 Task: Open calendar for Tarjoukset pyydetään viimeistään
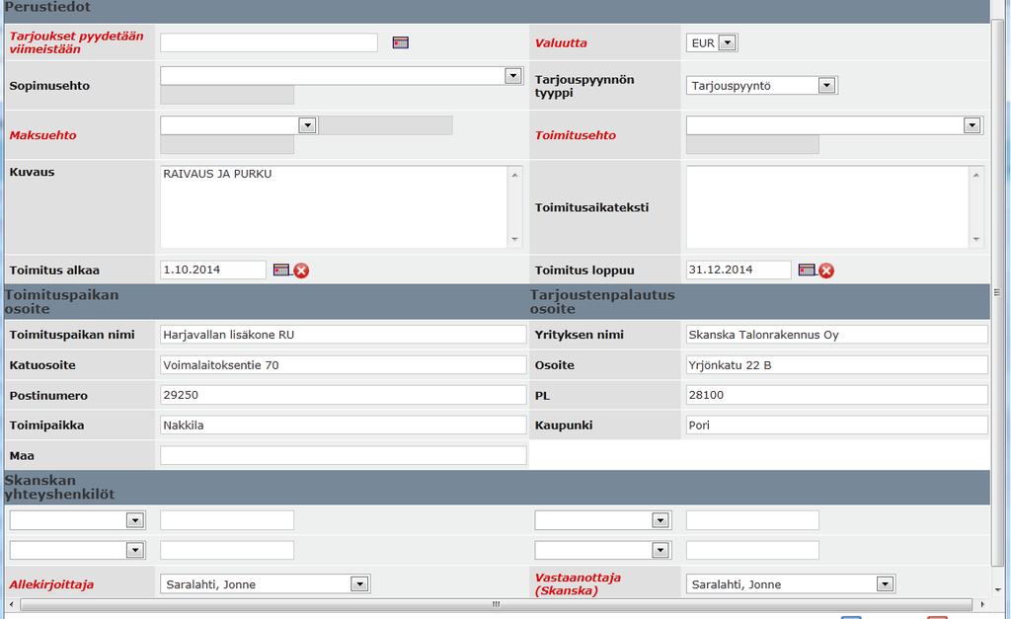tap(401, 42)
